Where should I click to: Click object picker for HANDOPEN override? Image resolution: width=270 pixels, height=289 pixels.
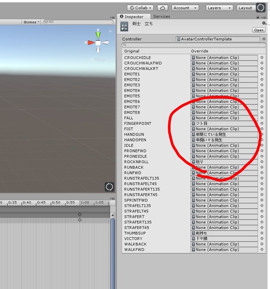pos(262,140)
